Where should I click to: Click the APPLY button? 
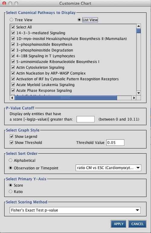(x=118, y=224)
